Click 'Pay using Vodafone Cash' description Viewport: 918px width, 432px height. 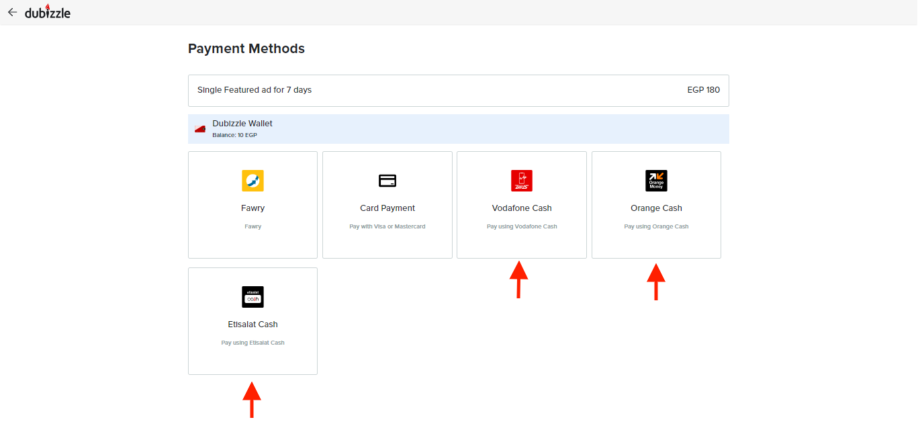(x=522, y=226)
